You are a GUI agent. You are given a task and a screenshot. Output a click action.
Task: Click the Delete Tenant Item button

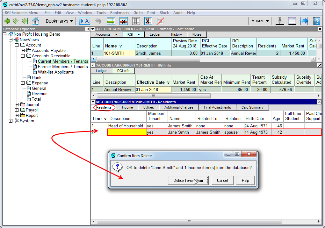point(188,181)
